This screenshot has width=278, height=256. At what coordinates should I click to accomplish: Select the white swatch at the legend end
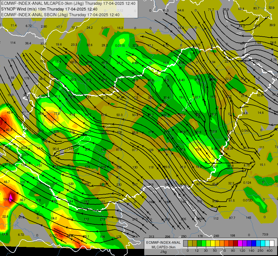272,243
